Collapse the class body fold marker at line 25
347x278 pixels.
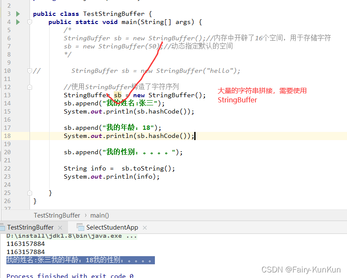point(29,193)
